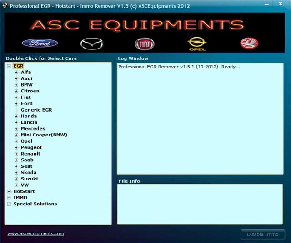Click the Opel logo in the banner
The image size is (291, 243).
pyautogui.click(x=197, y=44)
